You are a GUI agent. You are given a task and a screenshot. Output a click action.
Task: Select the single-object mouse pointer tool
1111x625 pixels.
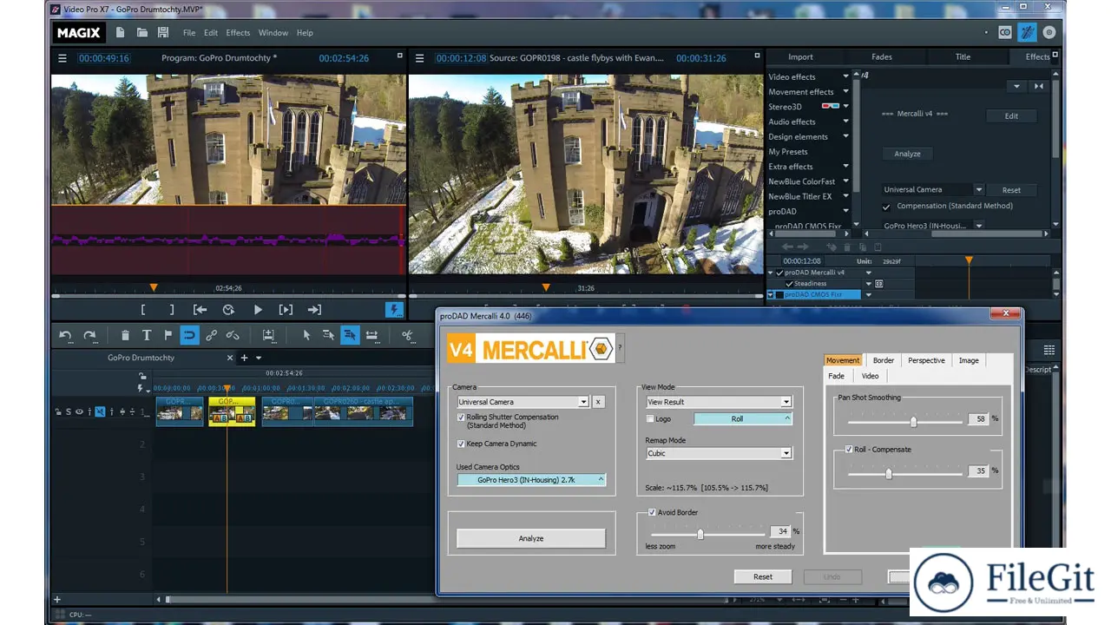click(x=306, y=335)
